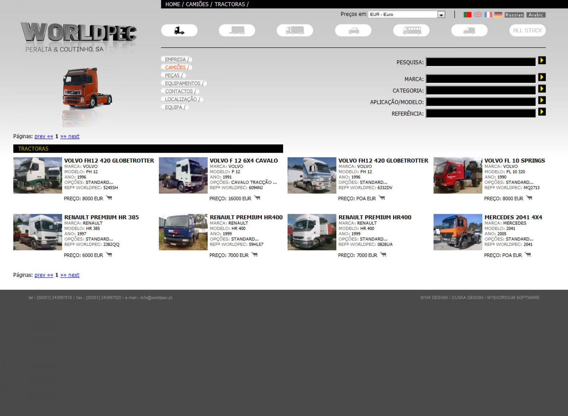Screen dimensions: 568x416
Task: Open the EUR - Euro currency dropdown
Action: [x=441, y=14]
